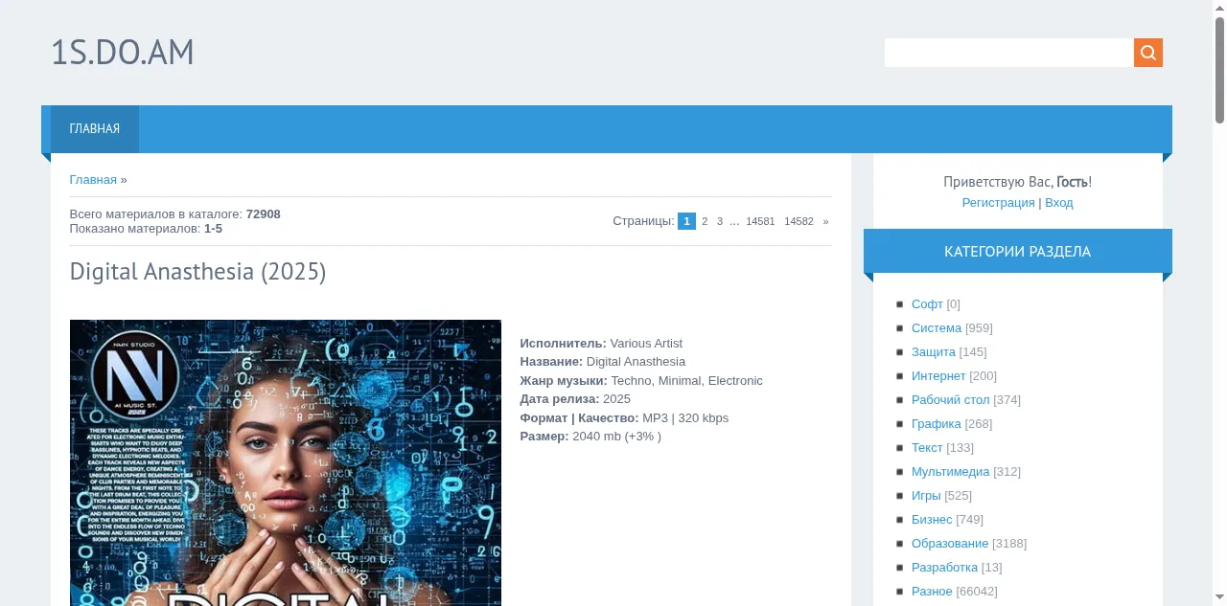Image resolution: width=1227 pixels, height=606 pixels.
Task: Open the Софт category
Action: [x=927, y=303]
